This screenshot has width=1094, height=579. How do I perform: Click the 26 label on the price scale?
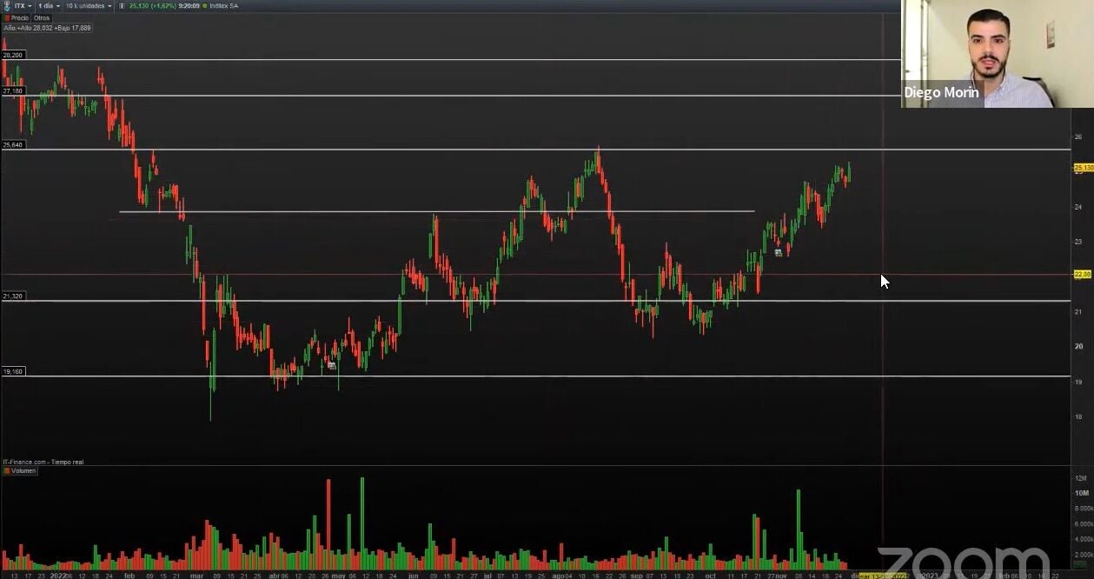click(1077, 136)
